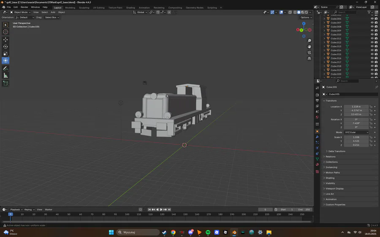Expand the Delta Transform panel
This screenshot has width=380, height=237.
click(x=337, y=151)
